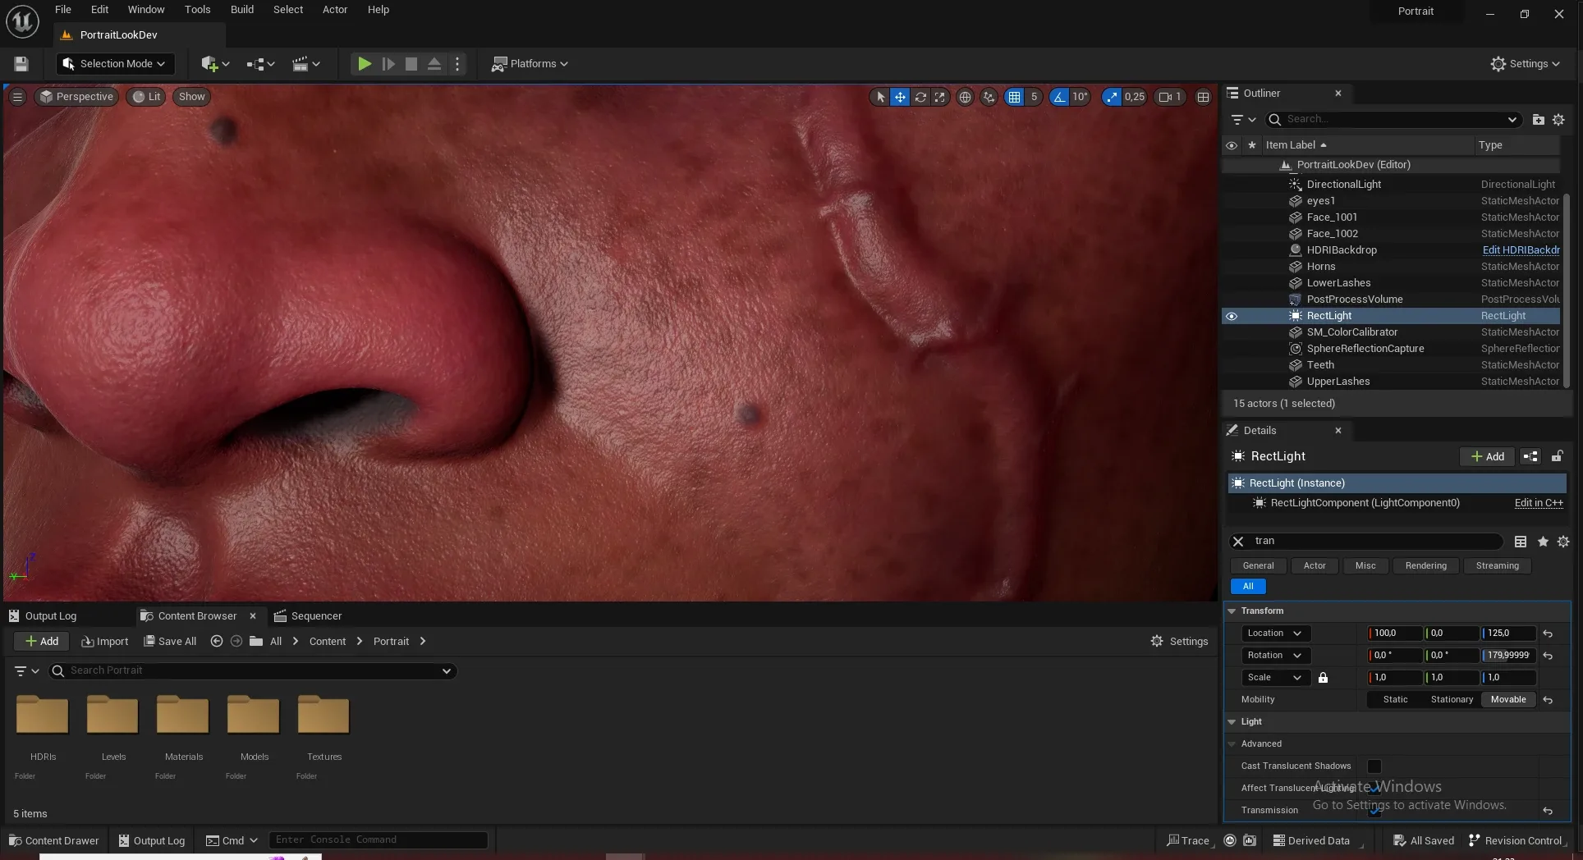Toggle grid snapping in viewport
Screen dimensions: 1583x860
tap(1015, 97)
